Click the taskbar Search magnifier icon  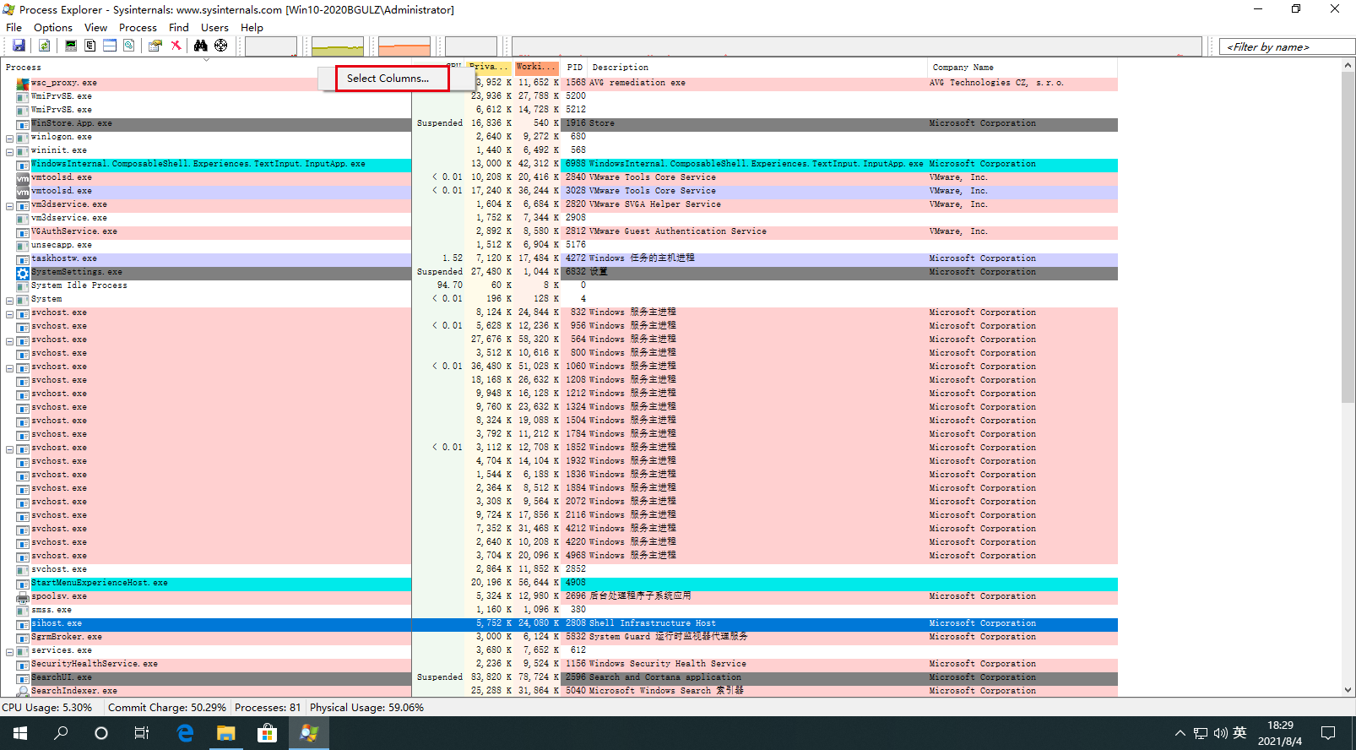(61, 733)
